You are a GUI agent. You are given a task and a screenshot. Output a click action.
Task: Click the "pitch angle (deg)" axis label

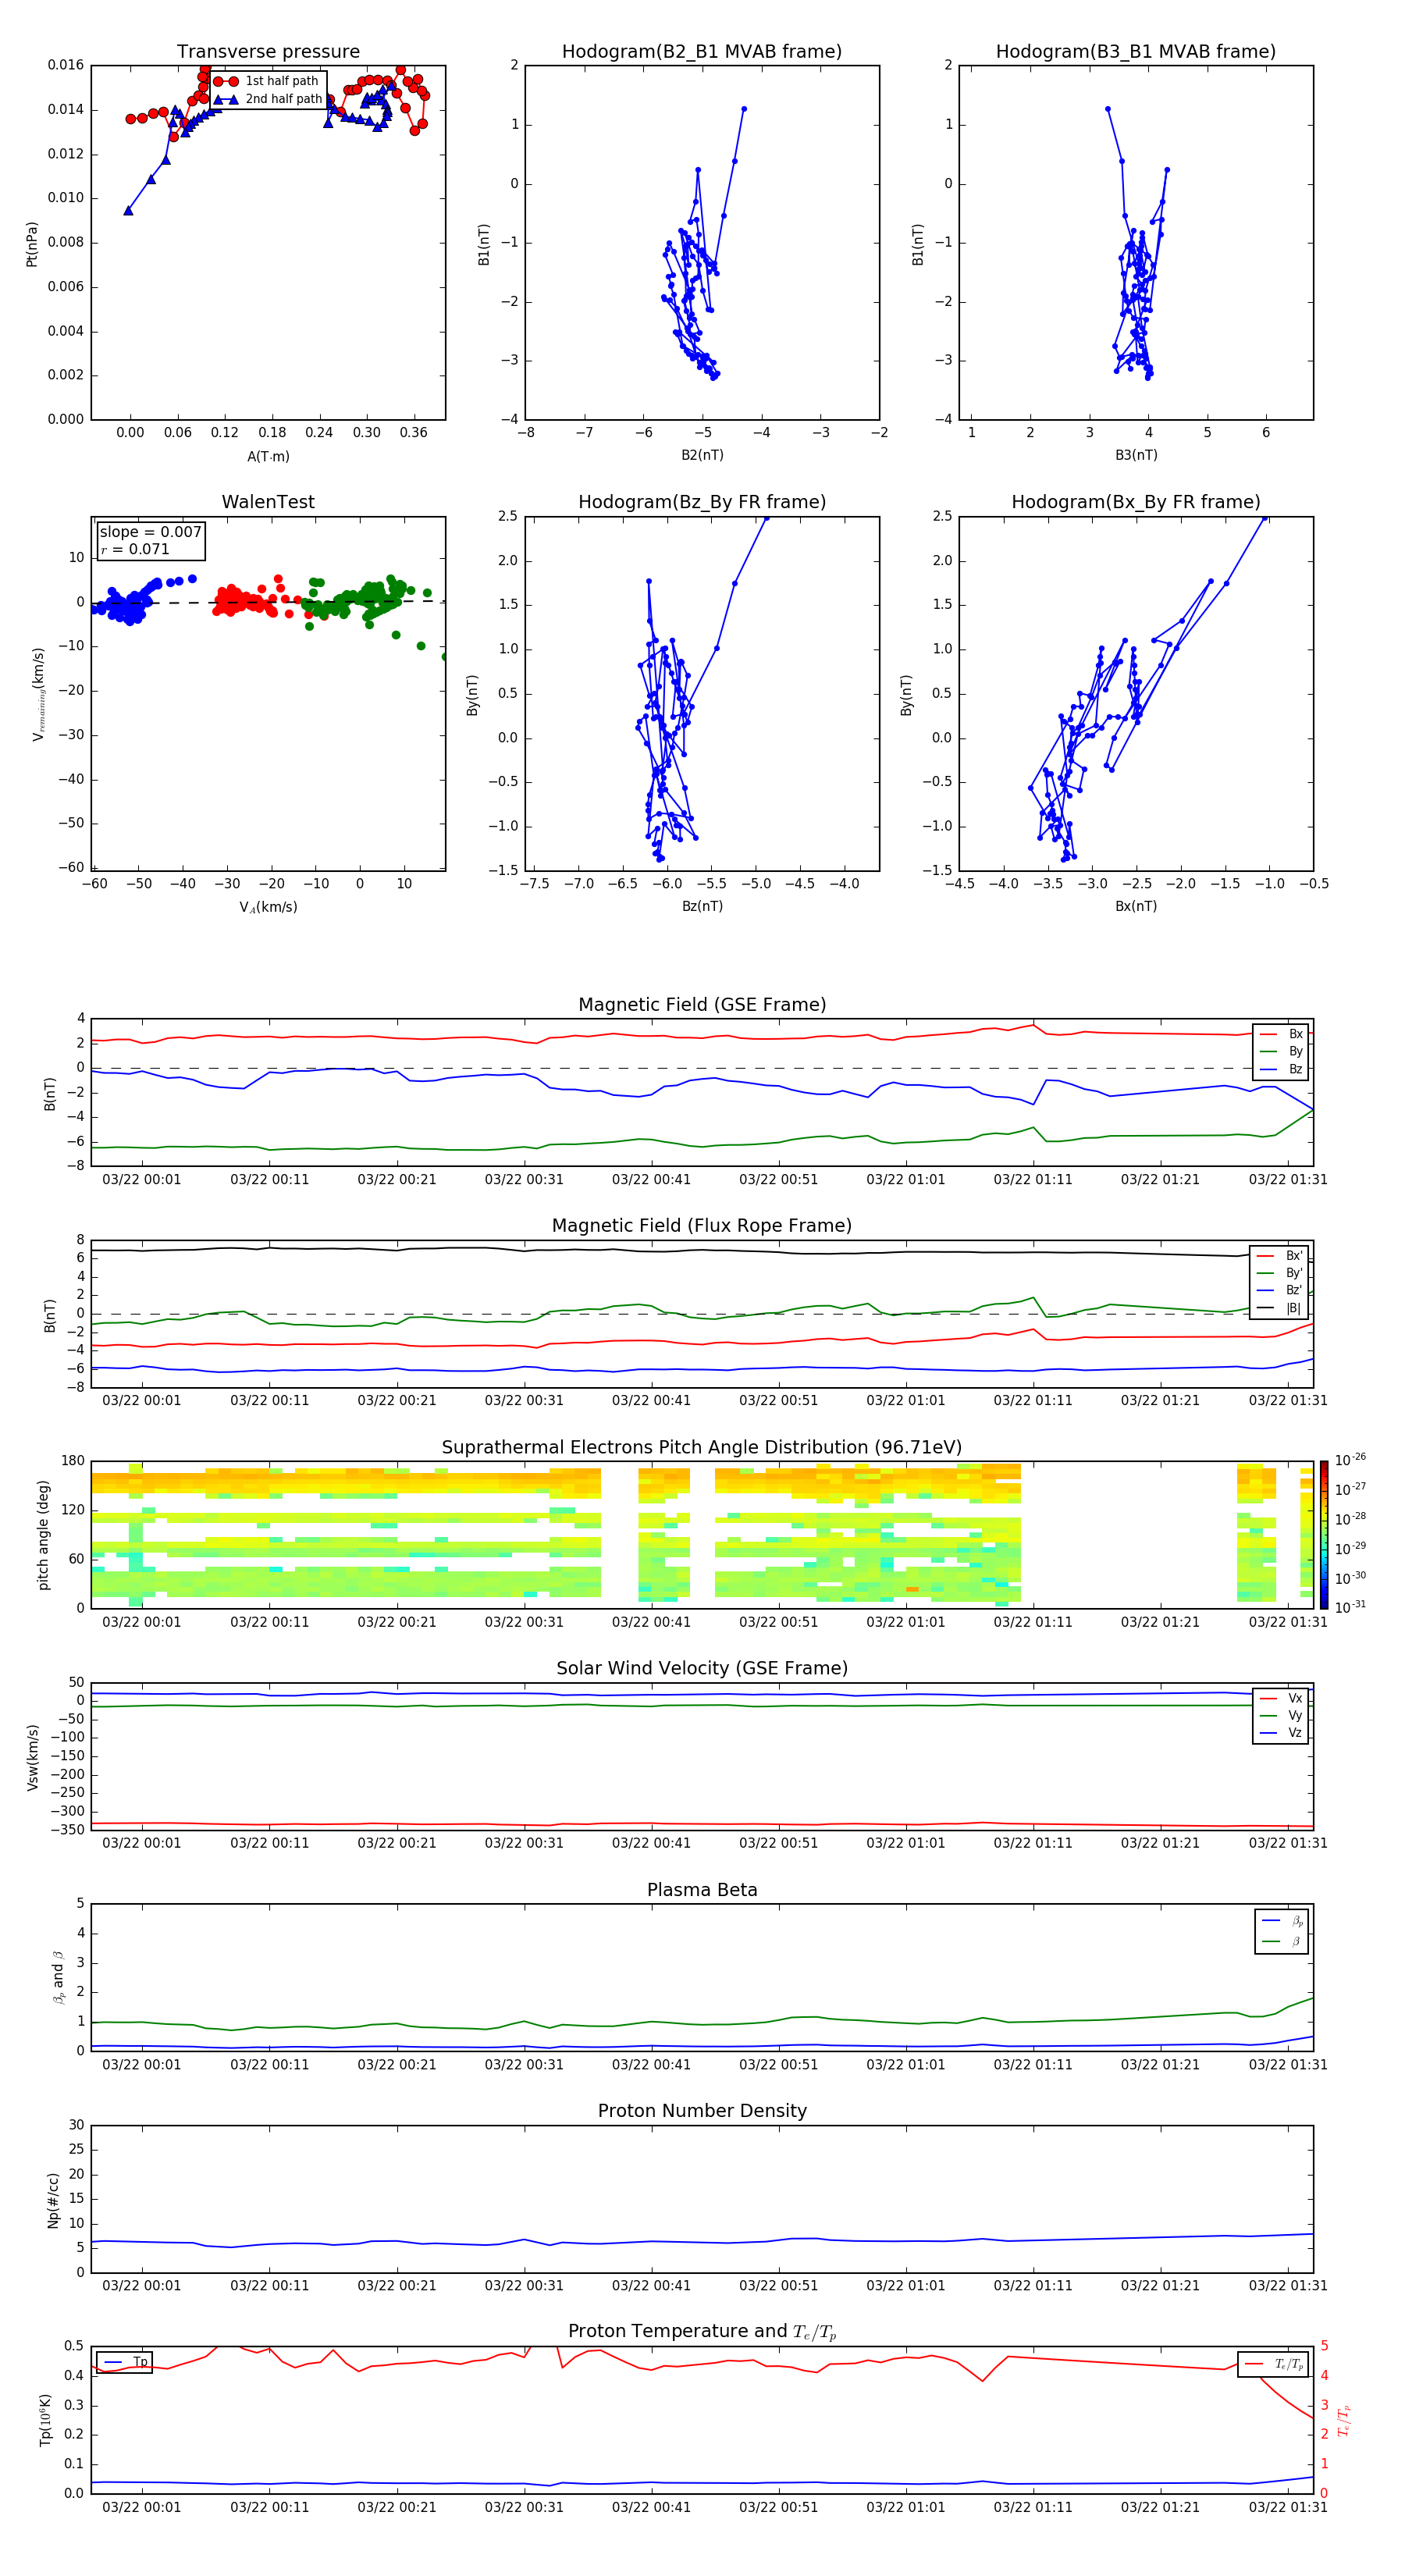coord(43,1535)
